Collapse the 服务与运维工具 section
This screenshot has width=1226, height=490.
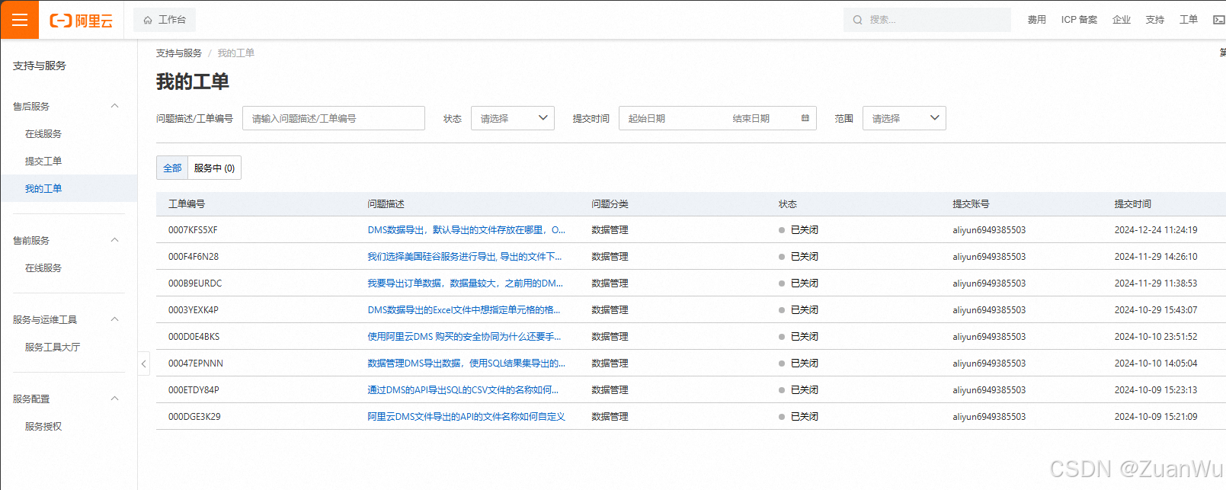(114, 319)
